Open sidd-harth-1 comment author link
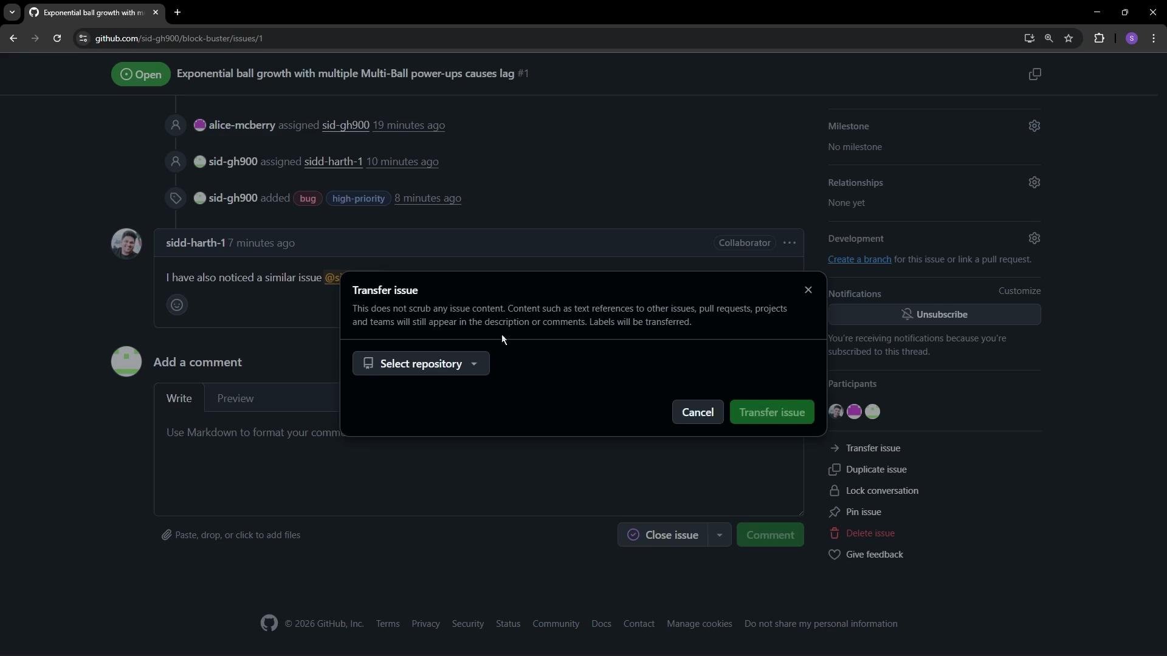Image resolution: width=1167 pixels, height=656 pixels. [196, 243]
